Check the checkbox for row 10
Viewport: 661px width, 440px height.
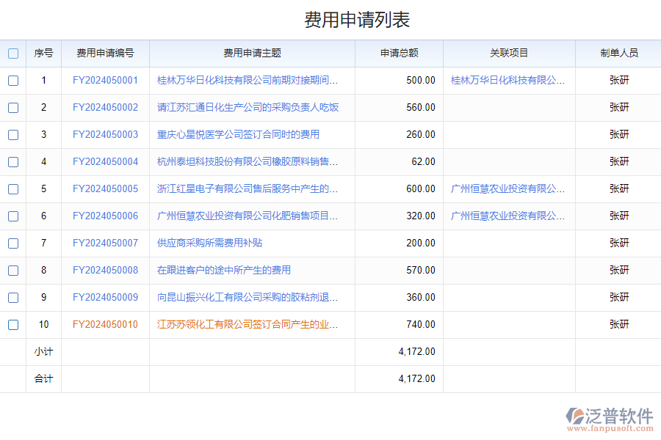[13, 324]
